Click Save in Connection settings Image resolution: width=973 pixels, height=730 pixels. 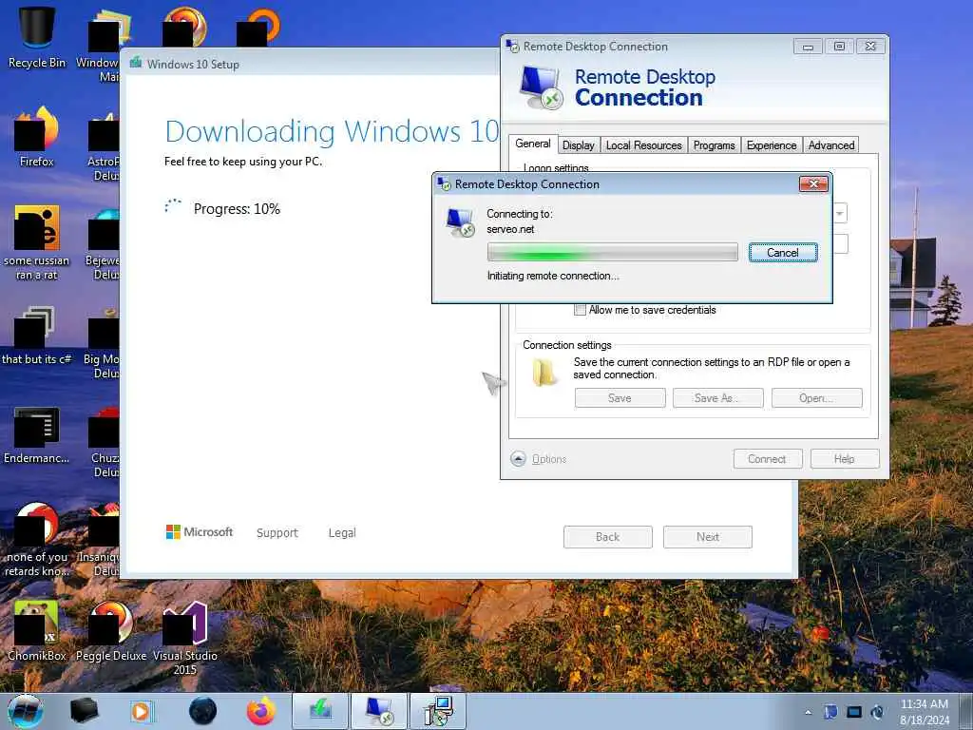pos(620,398)
